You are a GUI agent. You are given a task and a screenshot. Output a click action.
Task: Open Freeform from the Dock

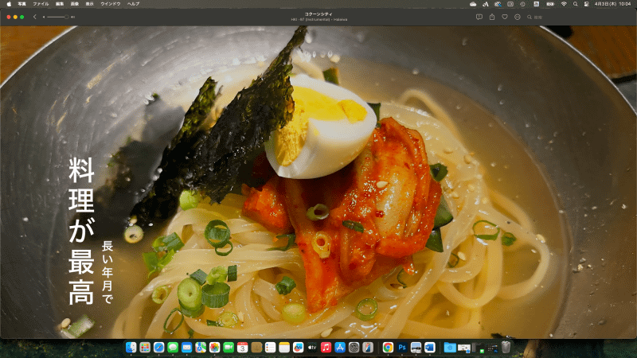[x=298, y=348]
